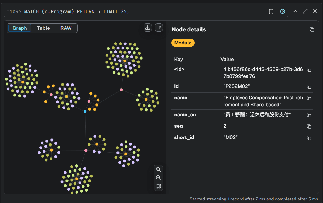Zoom out of the graph view
323x203 pixels.
tap(158, 178)
